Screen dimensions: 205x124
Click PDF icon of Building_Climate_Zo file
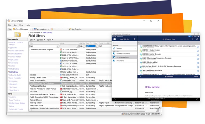(x=61, y=78)
